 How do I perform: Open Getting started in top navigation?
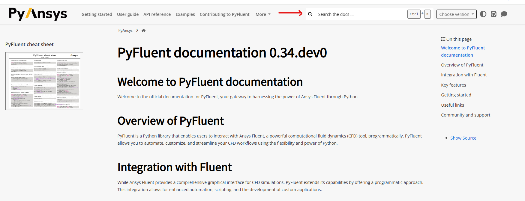pyautogui.click(x=97, y=14)
